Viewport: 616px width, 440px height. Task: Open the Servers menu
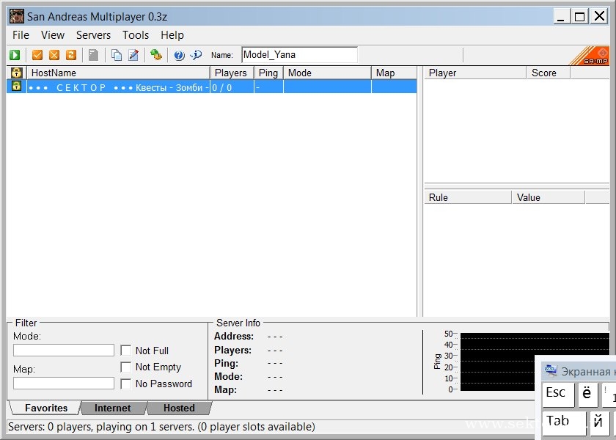pyautogui.click(x=94, y=35)
